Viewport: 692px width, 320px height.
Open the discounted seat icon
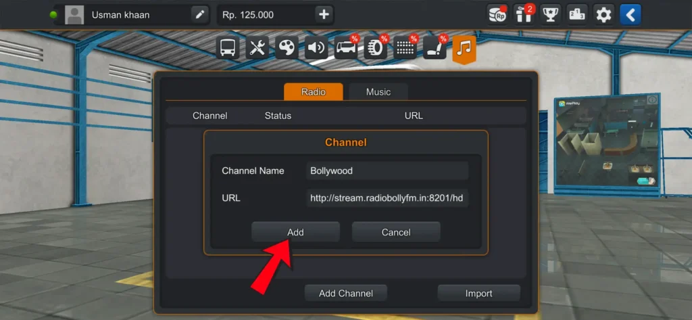tap(435, 48)
